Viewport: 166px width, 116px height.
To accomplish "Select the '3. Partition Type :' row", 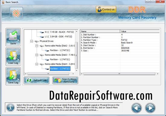I will 120,40.
